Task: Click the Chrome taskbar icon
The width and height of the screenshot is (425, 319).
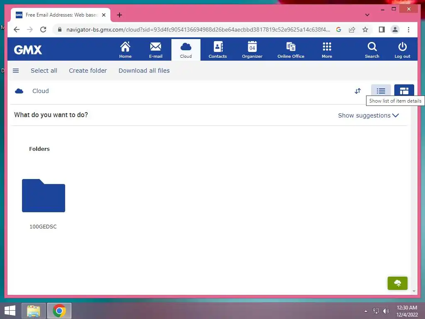Action: (59, 311)
